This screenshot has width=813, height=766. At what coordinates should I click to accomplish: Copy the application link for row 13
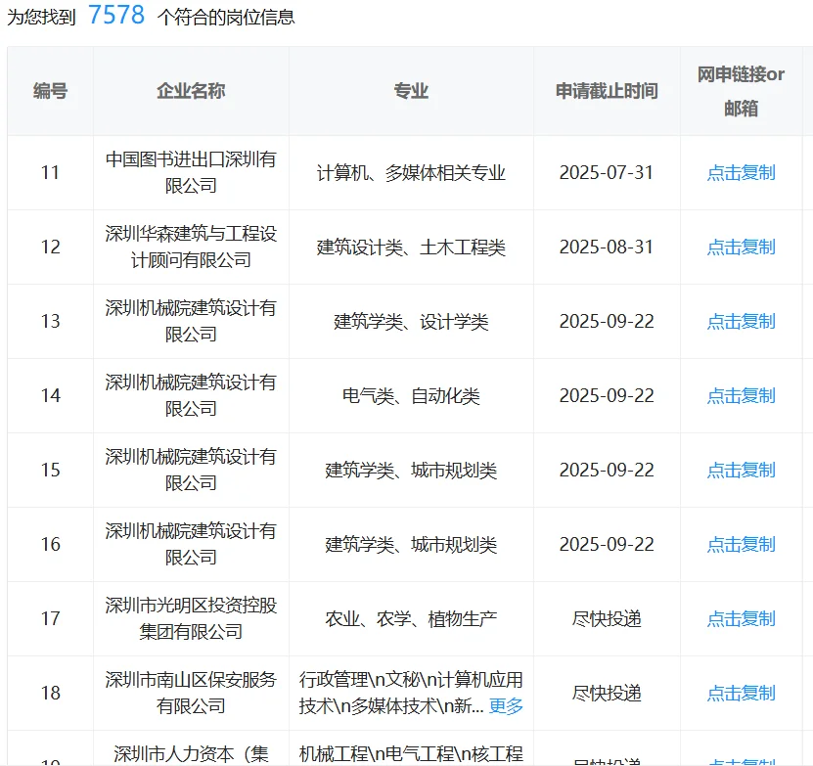click(741, 322)
